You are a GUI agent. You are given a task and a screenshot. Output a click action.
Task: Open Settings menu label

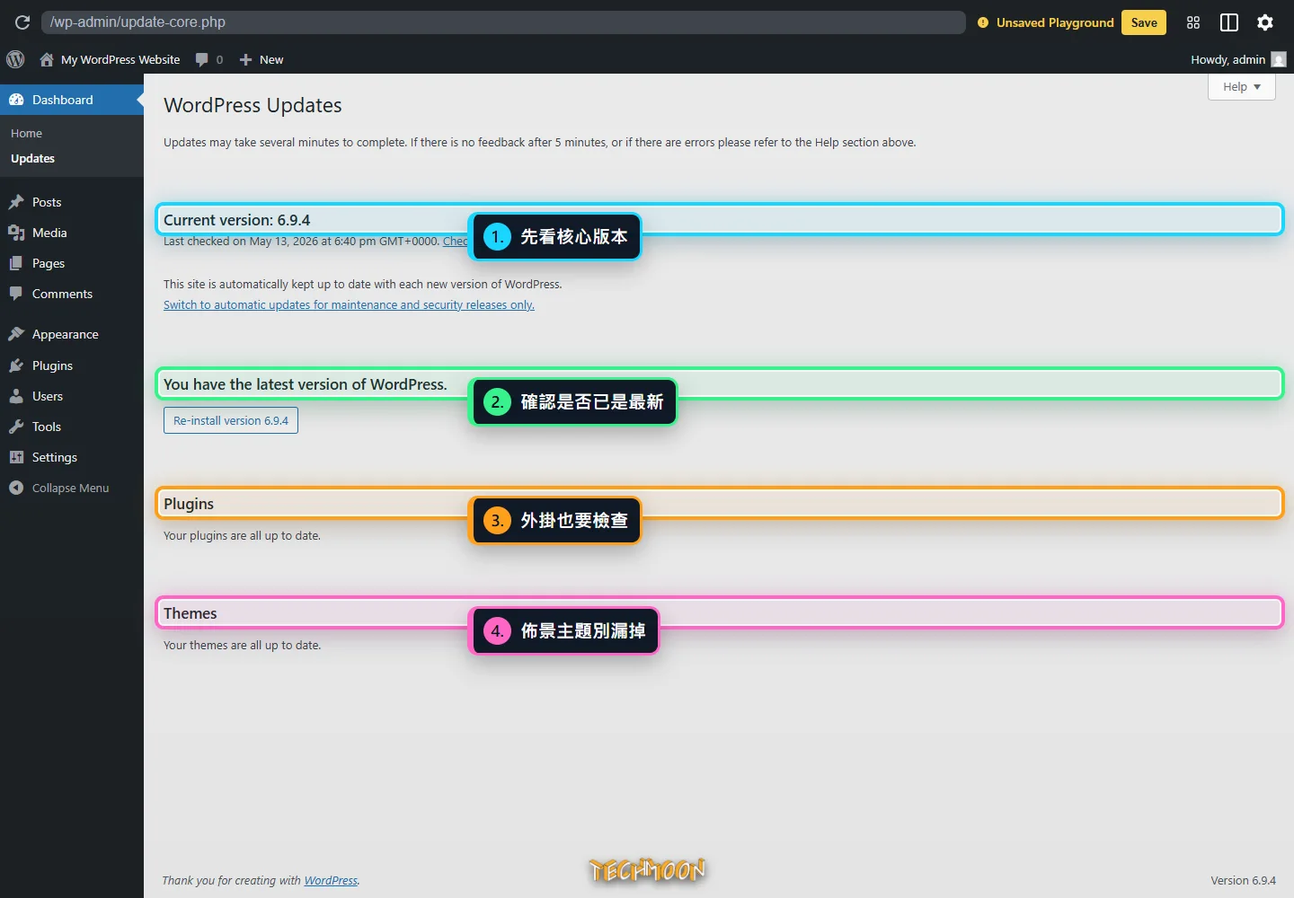[x=55, y=457]
